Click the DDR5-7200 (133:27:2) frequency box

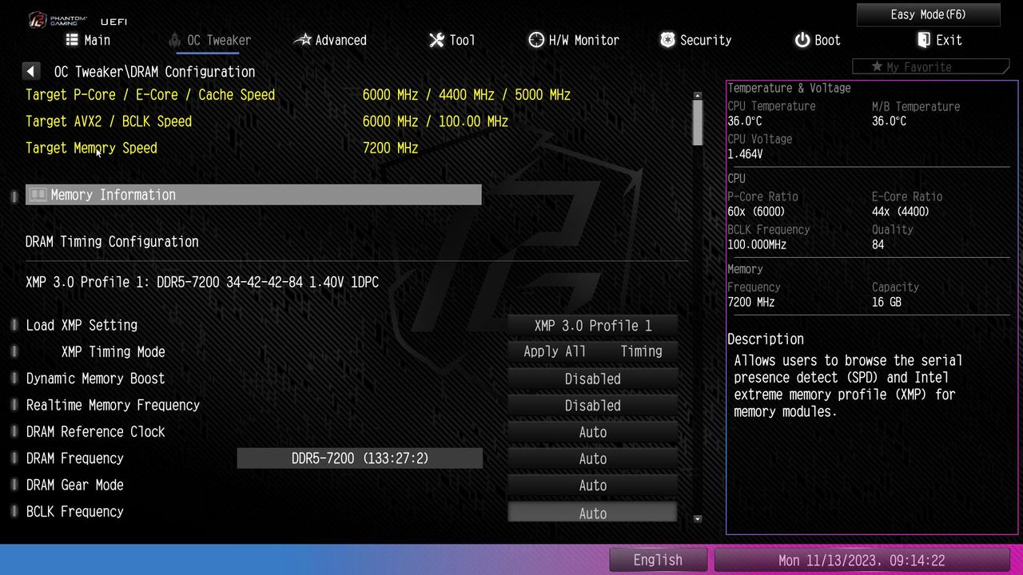(x=360, y=458)
